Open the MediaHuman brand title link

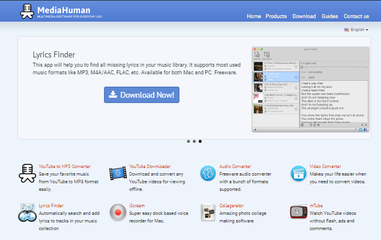pos(64,10)
